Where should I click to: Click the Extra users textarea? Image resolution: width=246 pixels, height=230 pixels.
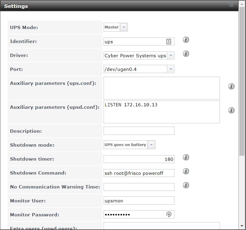tap(161, 226)
